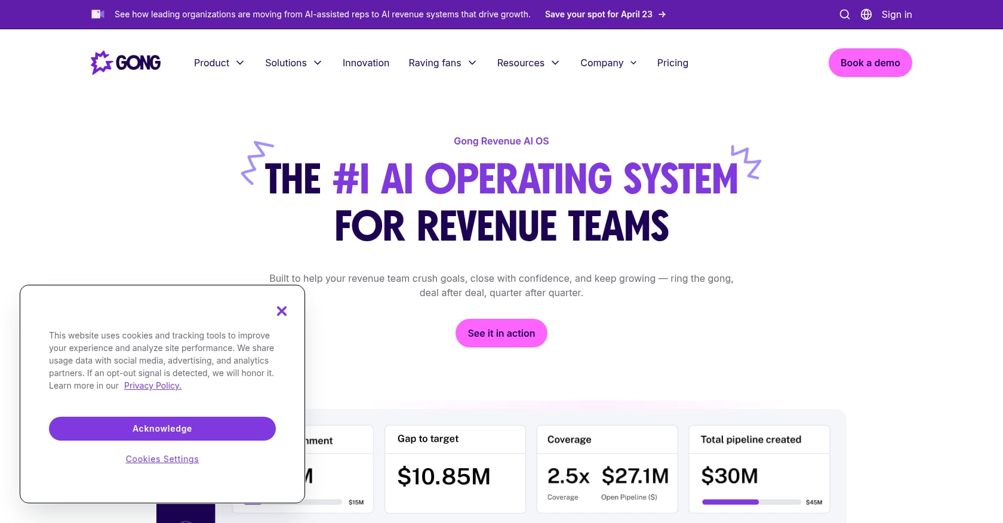Click the $45M pipeline target label
Image resolution: width=1003 pixels, height=523 pixels.
point(814,502)
